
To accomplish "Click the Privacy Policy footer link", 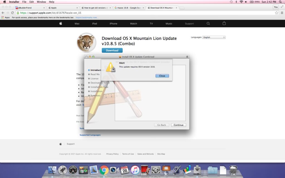I will 112,154.
